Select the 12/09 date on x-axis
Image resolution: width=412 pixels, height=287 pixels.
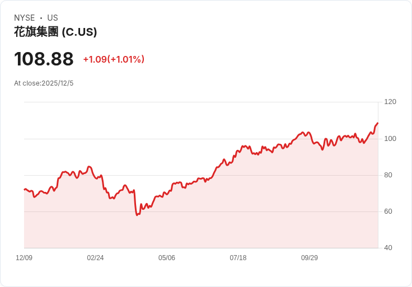(24, 258)
